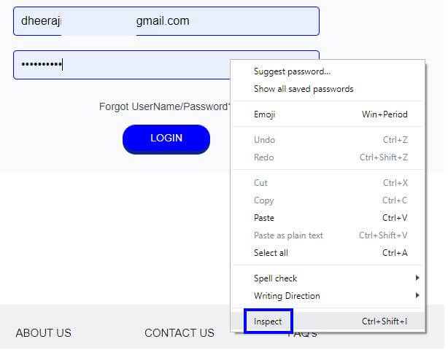Open the ABOUT US footer link
The width and height of the screenshot is (448, 355).
pos(44,332)
